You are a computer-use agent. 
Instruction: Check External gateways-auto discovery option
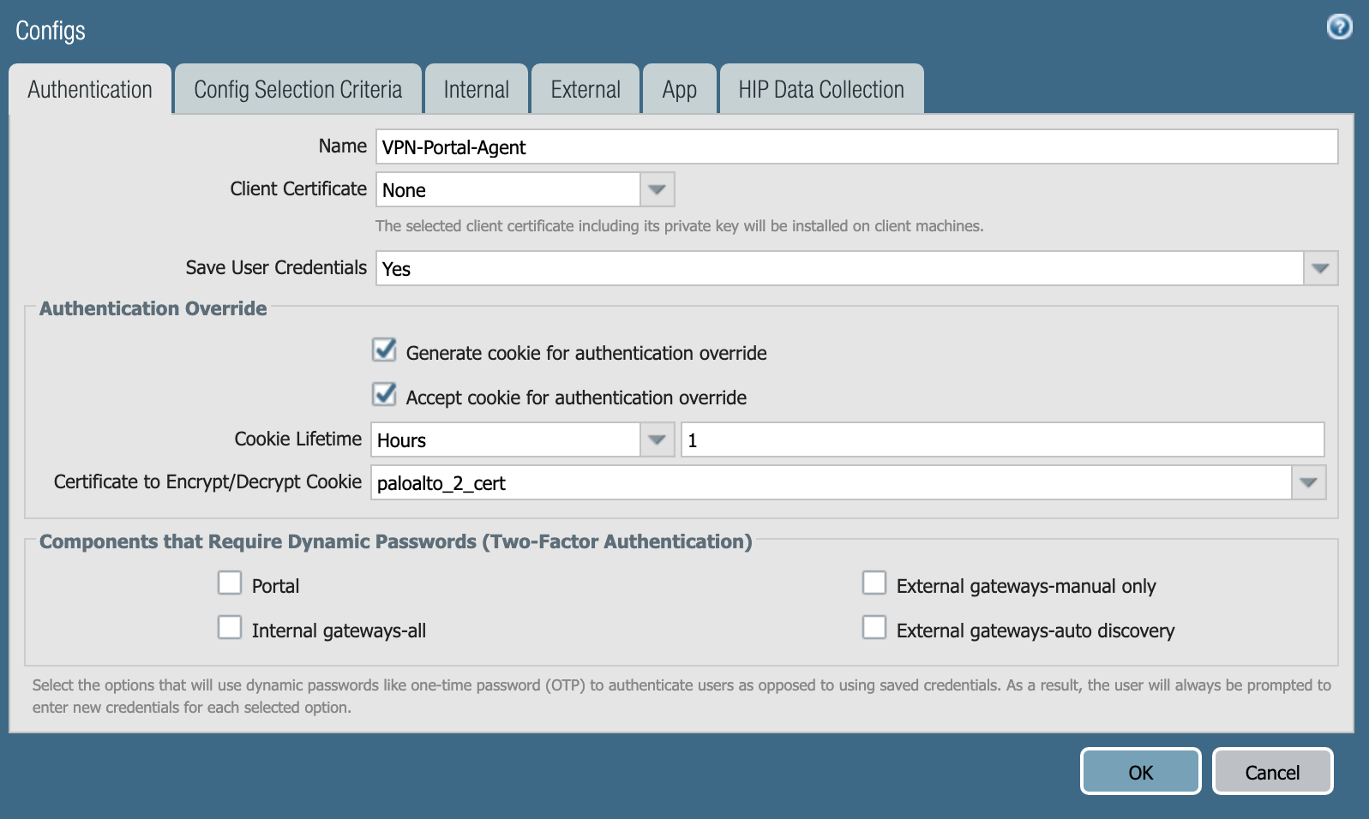coord(874,628)
